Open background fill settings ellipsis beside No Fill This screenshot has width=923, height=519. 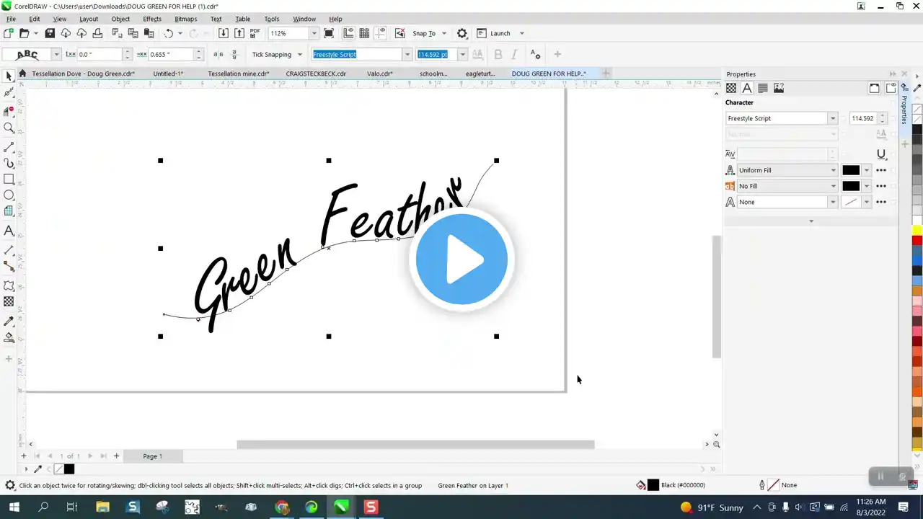tap(881, 186)
